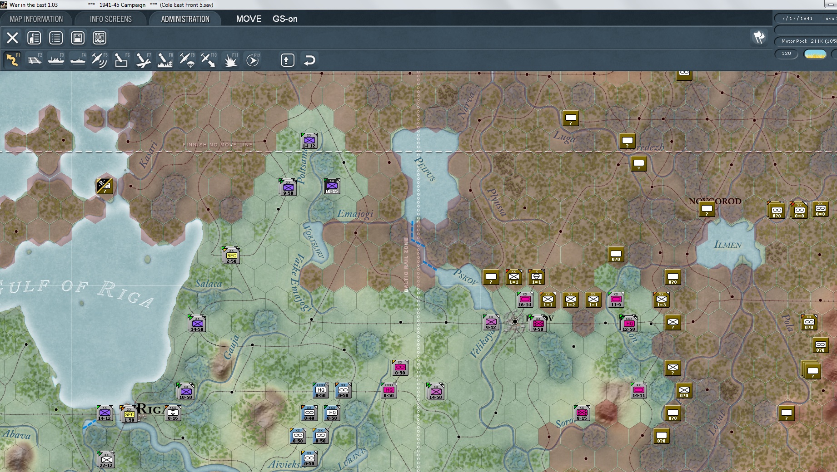This screenshot has width=837, height=472.
Task: Pick the F8 bomb city mode icon
Action: 165,60
